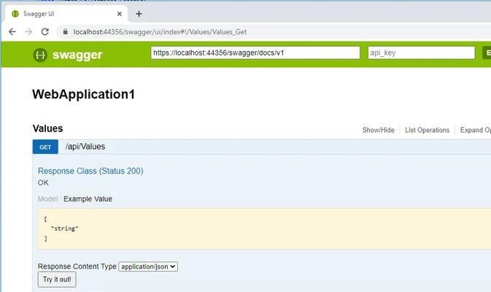
Task: Click the browser back arrow
Action: point(12,31)
